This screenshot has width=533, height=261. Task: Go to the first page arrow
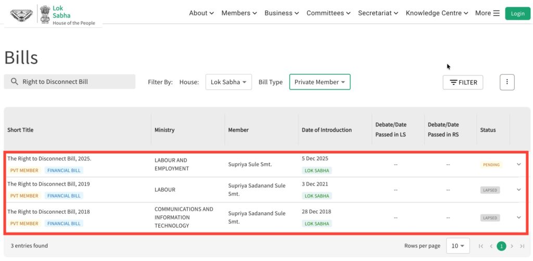click(x=480, y=246)
